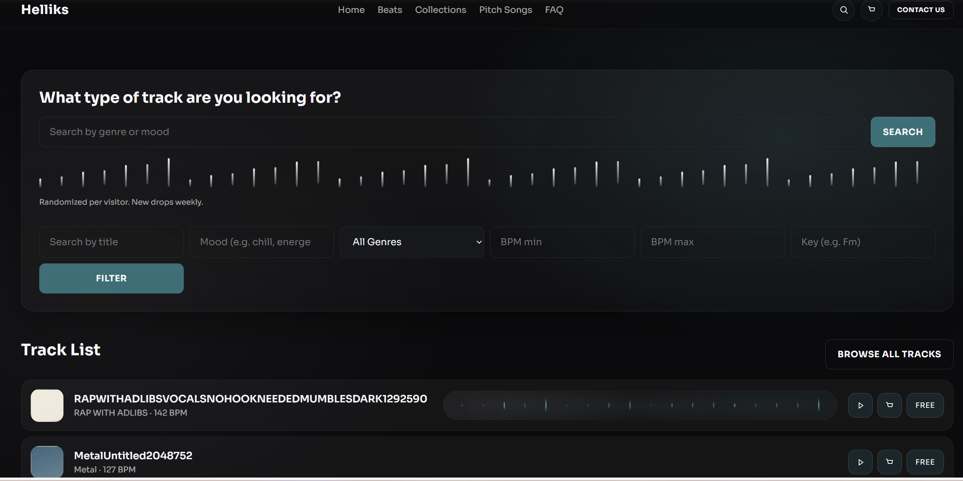Open the shopping cart icon in header

(872, 10)
